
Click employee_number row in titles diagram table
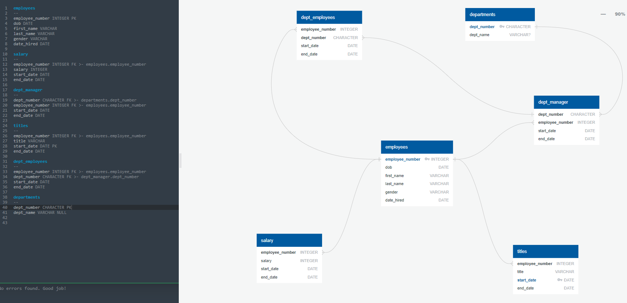click(545, 264)
